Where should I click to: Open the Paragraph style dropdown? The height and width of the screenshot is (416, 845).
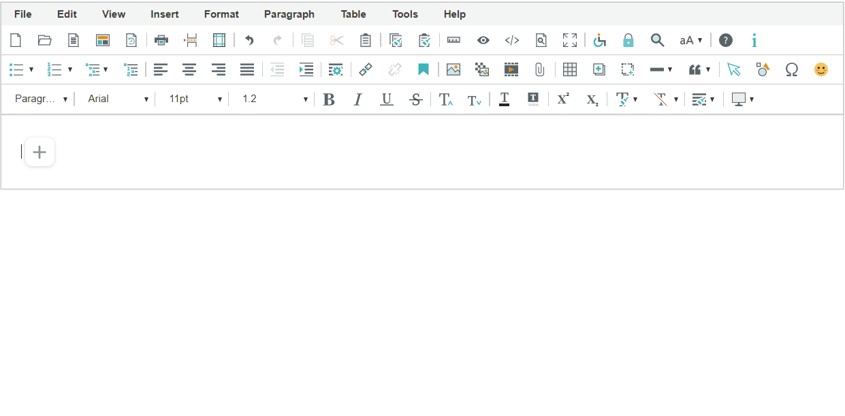[41, 99]
